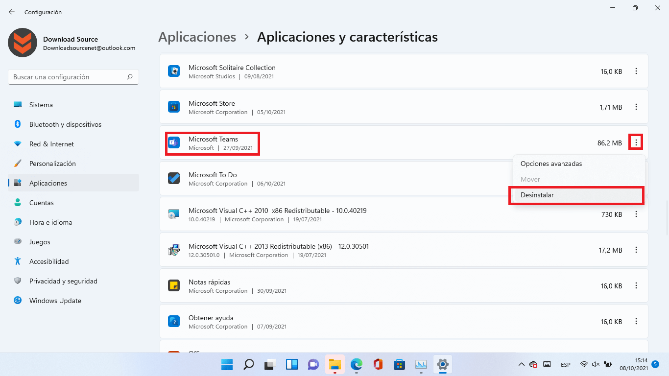The width and height of the screenshot is (669, 376).
Task: Open File Explorer from the taskbar
Action: pos(335,364)
